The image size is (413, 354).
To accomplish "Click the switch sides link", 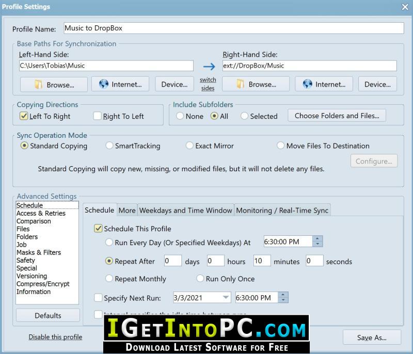I will tap(208, 84).
